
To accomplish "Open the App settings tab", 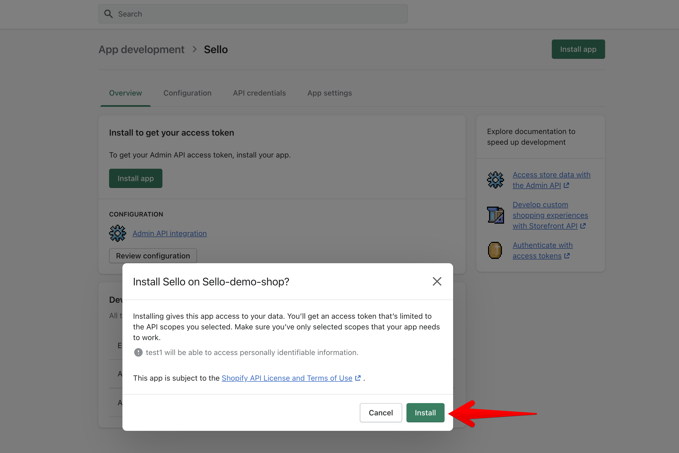I will pos(330,93).
